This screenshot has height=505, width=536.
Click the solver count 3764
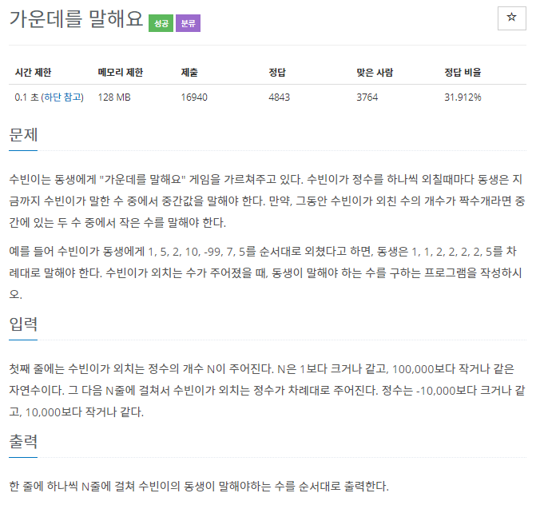coord(367,97)
